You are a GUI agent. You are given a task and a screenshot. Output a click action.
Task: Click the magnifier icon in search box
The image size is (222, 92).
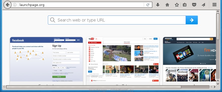click(x=52, y=20)
